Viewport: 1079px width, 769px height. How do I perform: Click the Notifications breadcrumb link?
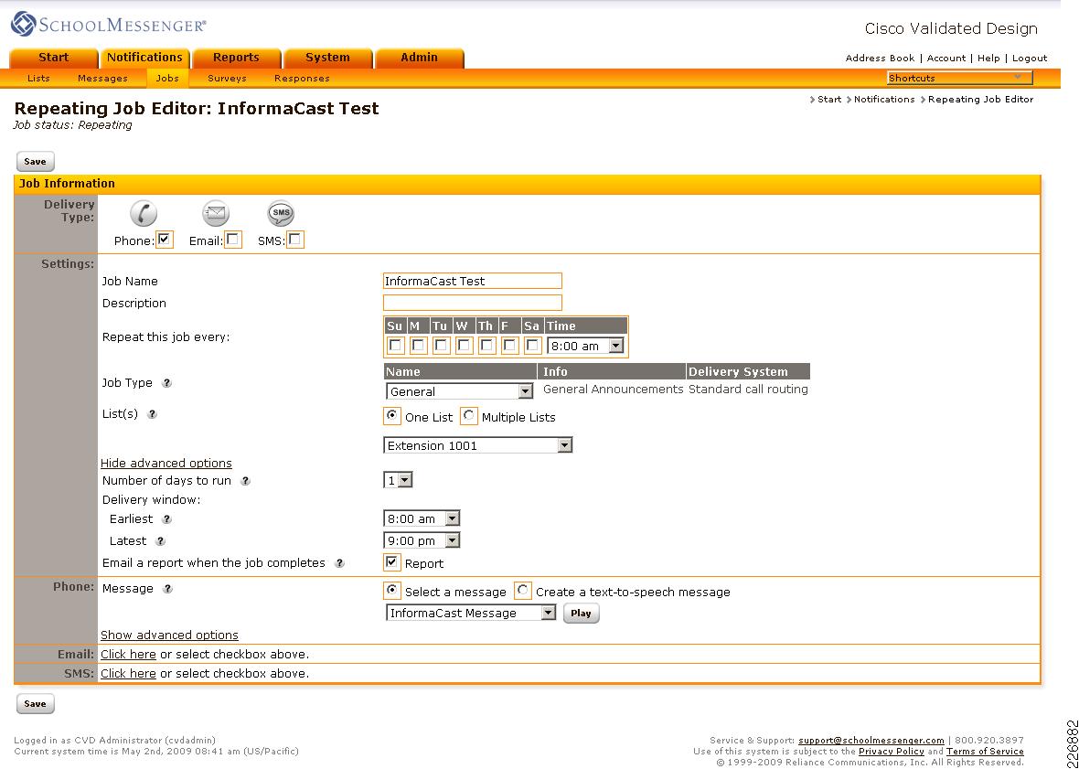884,100
